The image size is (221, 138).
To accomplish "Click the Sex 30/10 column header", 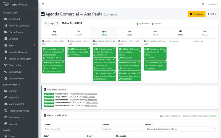I will 155,33.
